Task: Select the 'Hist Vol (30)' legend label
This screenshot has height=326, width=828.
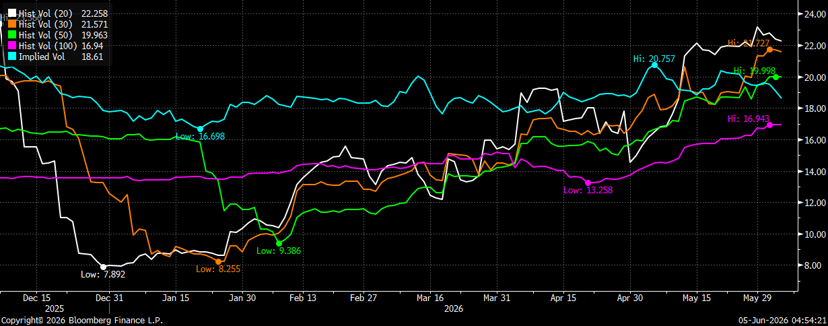Action: click(45, 24)
